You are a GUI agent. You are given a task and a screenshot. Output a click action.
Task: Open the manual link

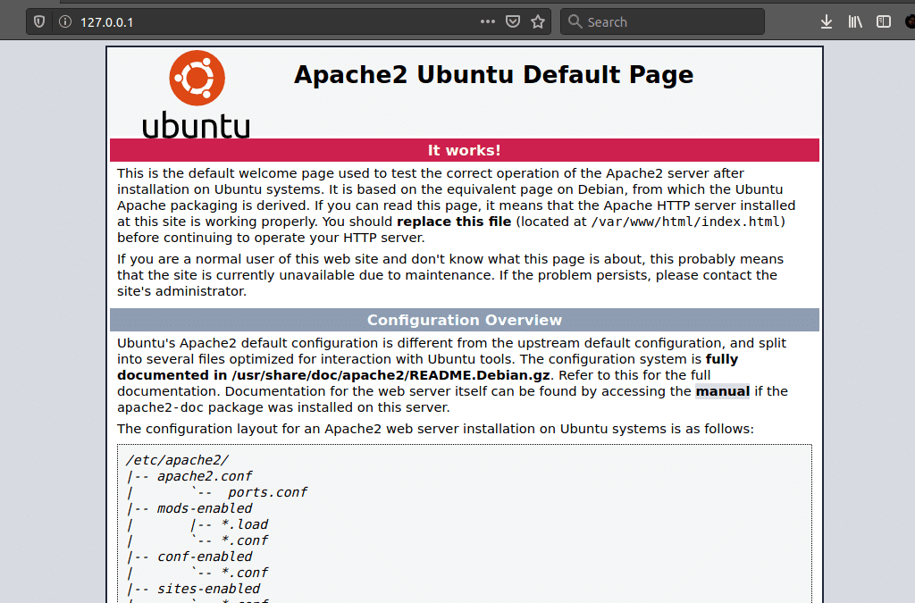722,391
